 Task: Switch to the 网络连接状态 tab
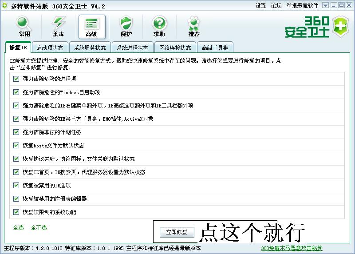(x=175, y=48)
